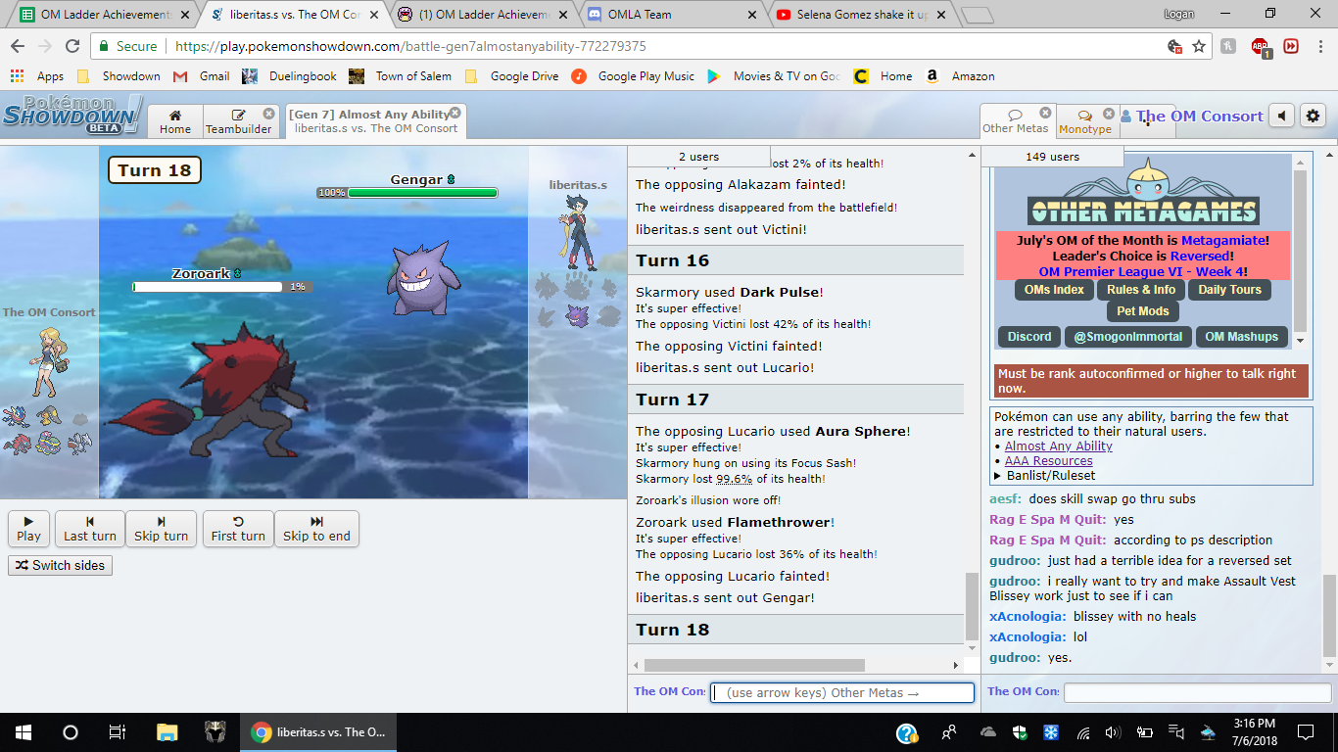
Task: Jump to the first turn
Action: [x=238, y=529]
